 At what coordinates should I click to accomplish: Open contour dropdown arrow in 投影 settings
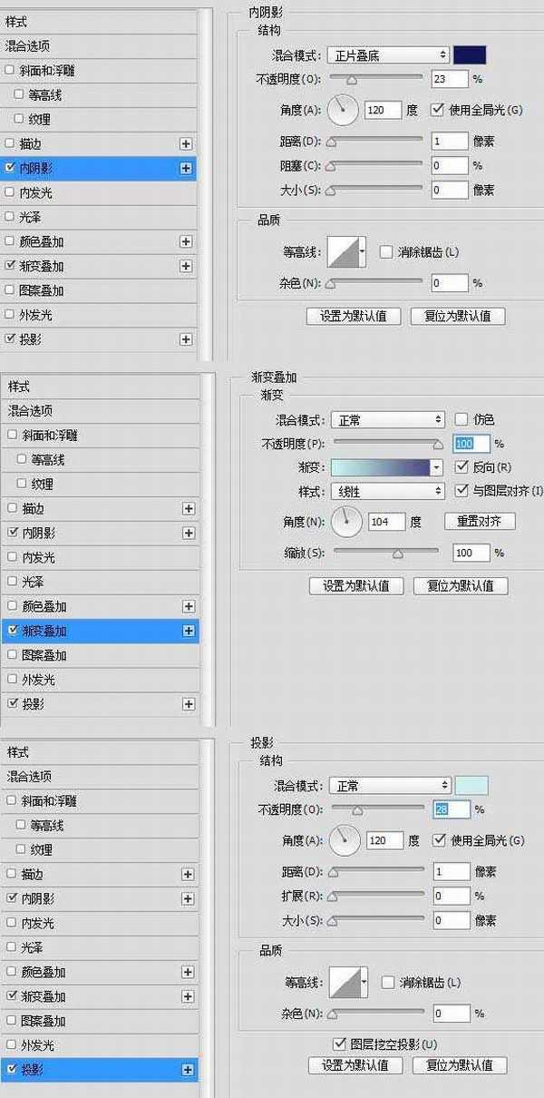(x=364, y=983)
